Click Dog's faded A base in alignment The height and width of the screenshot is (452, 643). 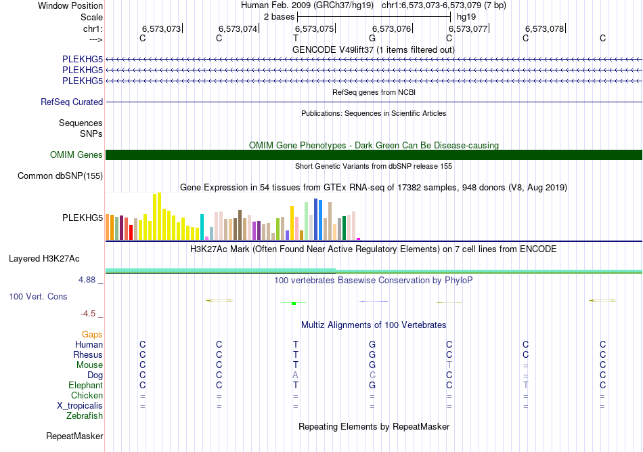click(295, 375)
